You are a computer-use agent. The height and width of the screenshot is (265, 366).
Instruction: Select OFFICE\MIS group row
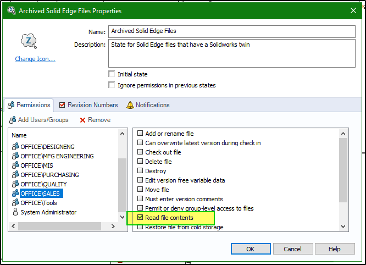[37, 165]
